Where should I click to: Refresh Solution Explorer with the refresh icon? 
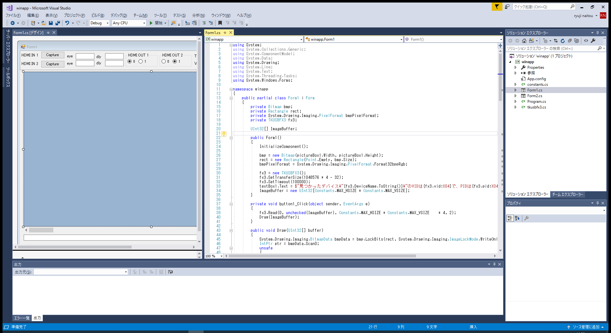click(563, 41)
